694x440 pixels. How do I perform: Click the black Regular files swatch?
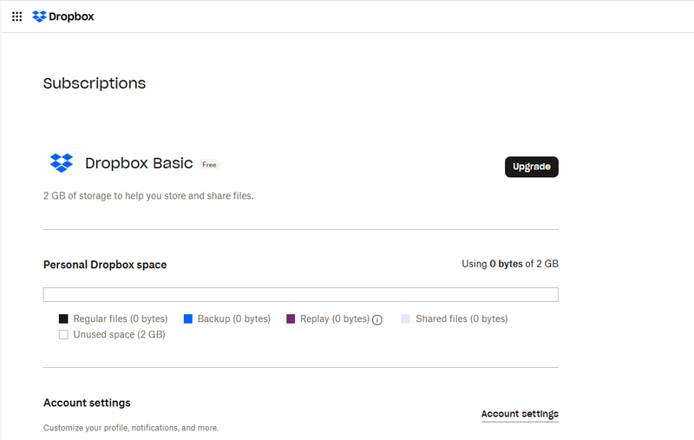pyautogui.click(x=63, y=319)
